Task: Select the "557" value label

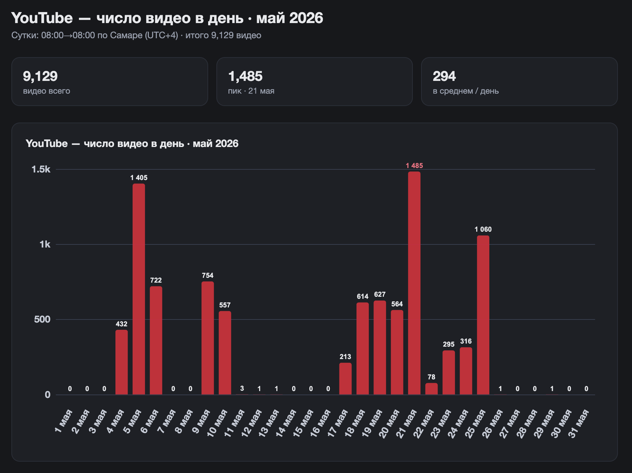Action: click(225, 305)
